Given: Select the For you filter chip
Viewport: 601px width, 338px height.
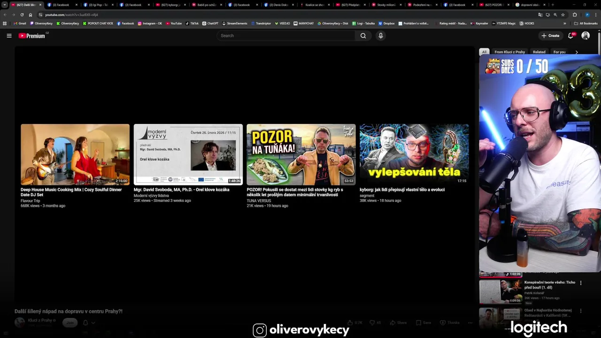Looking at the screenshot, I should (x=559, y=52).
